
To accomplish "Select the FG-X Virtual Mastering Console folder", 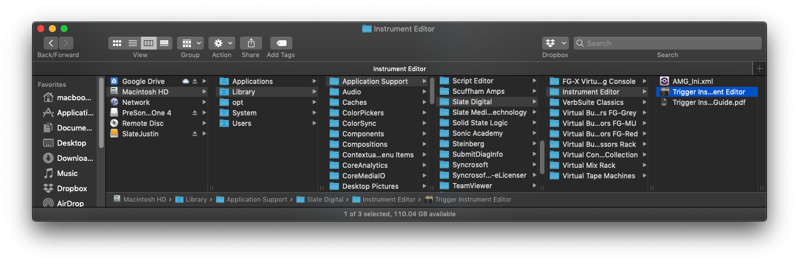I will coord(598,82).
